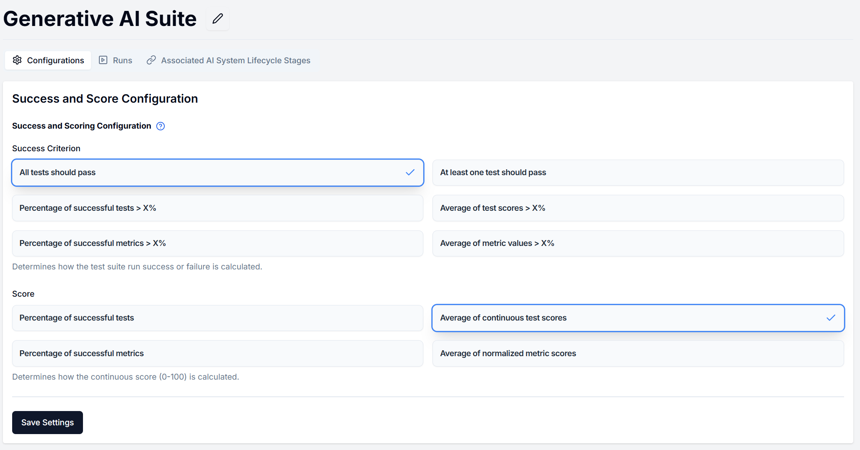Click the gear icon on the Configurations tab

pos(17,60)
